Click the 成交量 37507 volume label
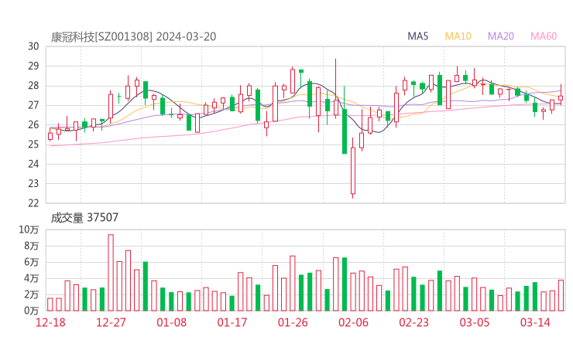Screen dimensions: 573x340 coord(84,218)
